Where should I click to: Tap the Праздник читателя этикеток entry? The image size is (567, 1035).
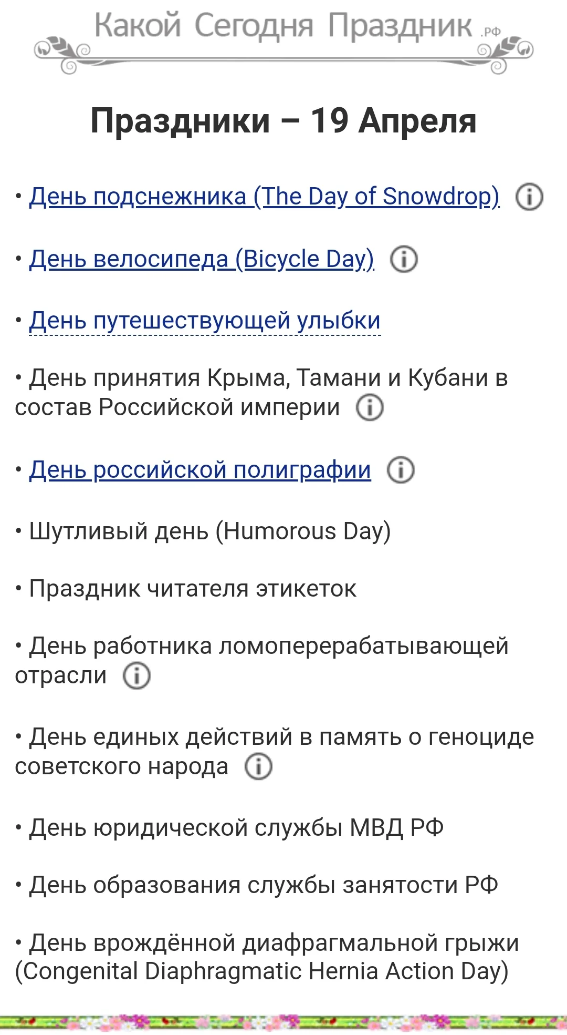pos(192,589)
